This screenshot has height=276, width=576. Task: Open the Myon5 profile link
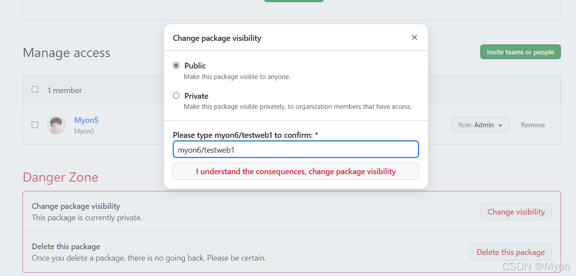tap(86, 120)
